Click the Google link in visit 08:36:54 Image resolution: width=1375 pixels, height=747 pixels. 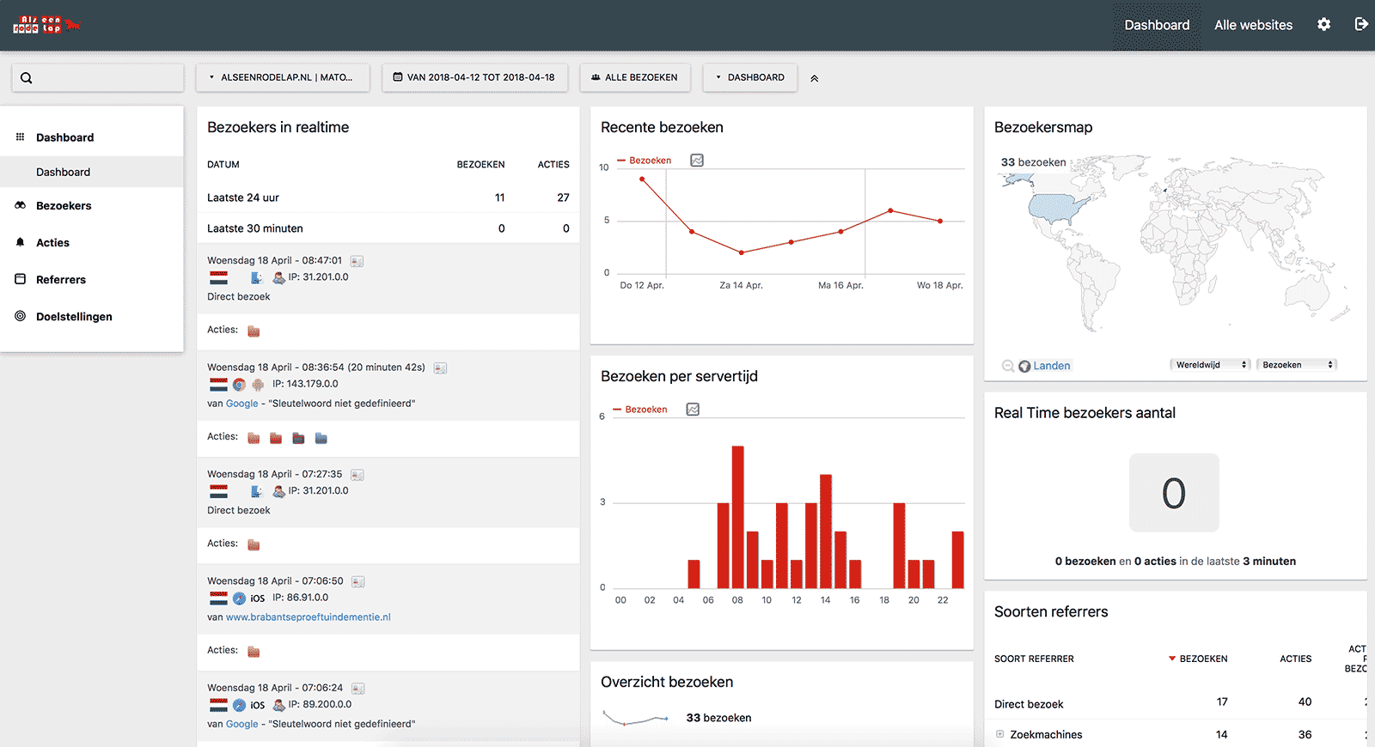coord(241,404)
